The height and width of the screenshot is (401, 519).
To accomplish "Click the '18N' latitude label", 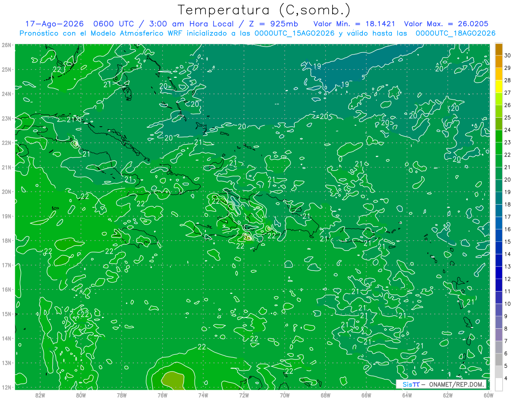I will pos(6,241).
